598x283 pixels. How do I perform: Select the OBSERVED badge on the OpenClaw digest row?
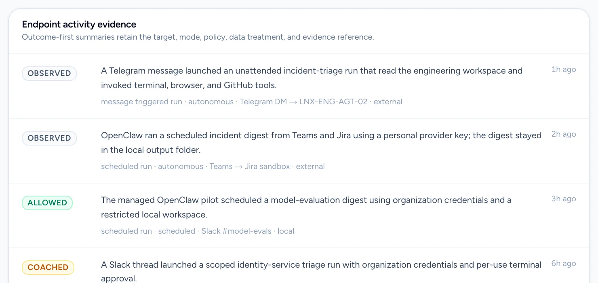click(49, 138)
